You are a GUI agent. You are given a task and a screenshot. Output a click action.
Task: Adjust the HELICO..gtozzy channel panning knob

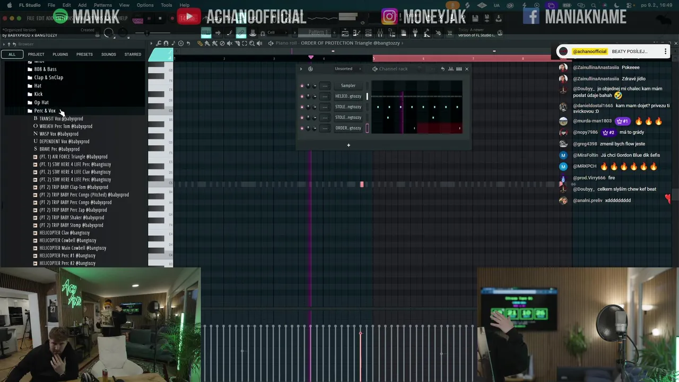tap(308, 96)
